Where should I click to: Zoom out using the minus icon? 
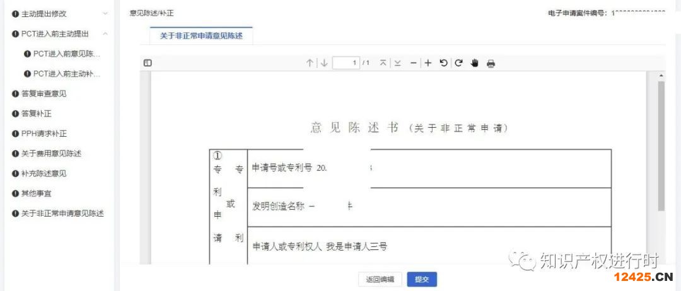pos(414,63)
